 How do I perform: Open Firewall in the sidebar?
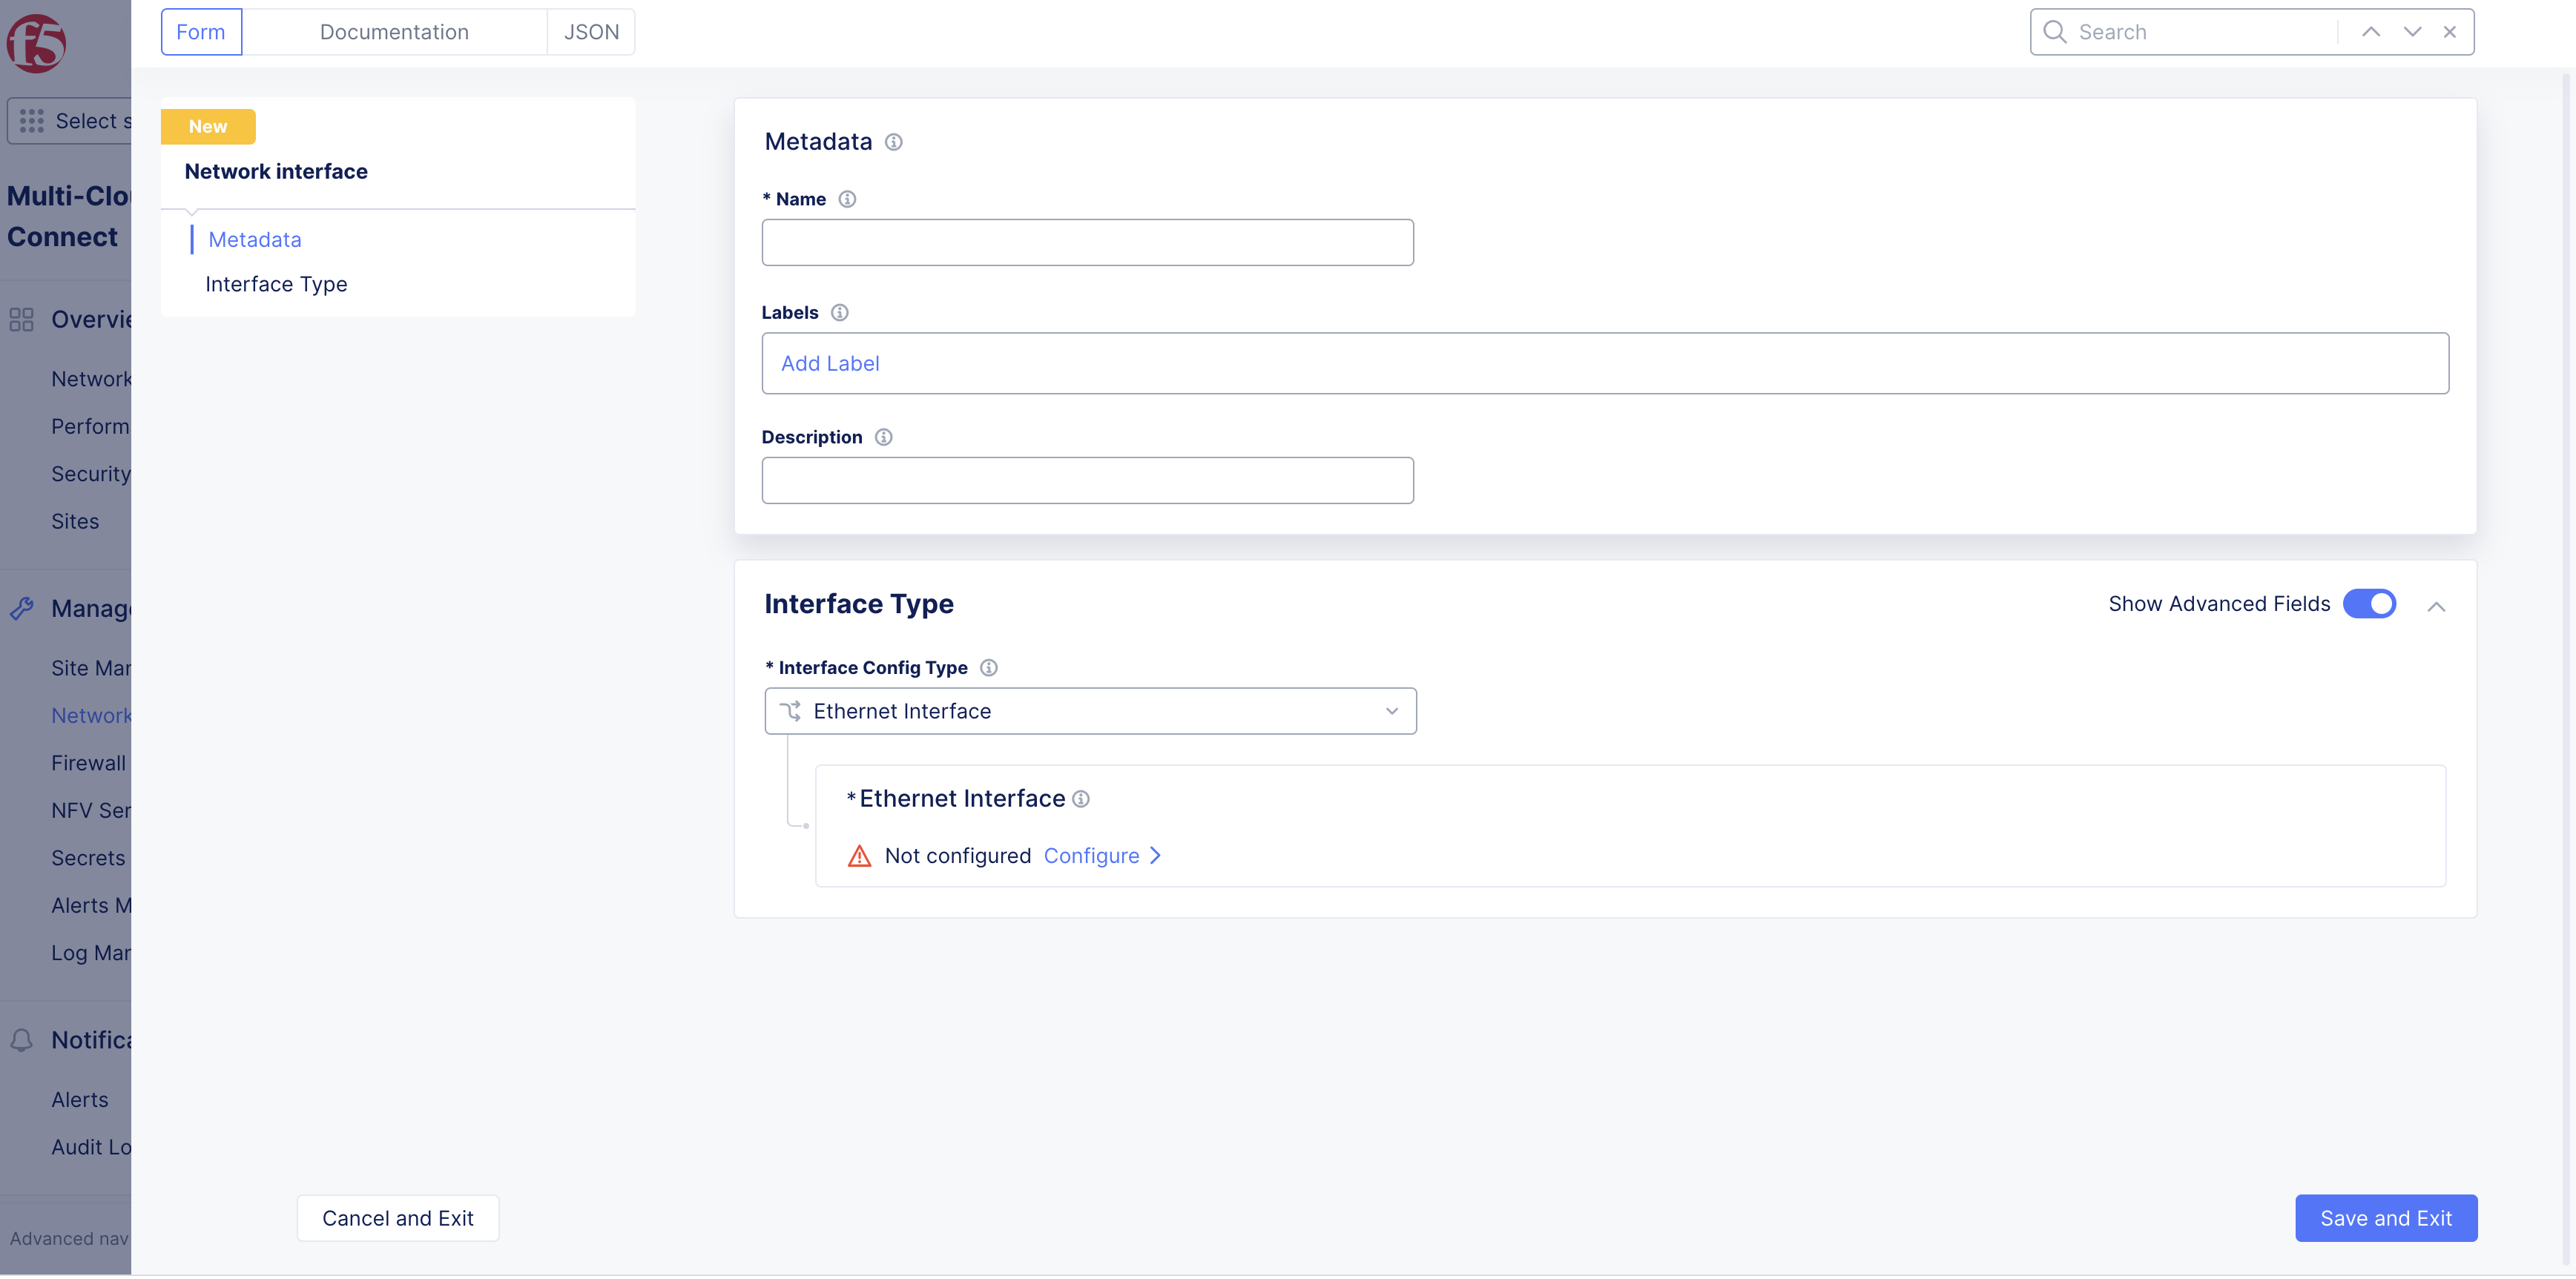point(89,763)
